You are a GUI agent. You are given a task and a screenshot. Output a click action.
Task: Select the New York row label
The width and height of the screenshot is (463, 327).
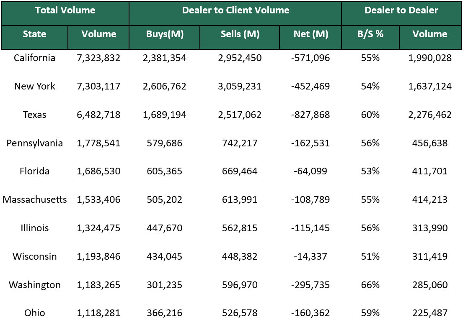(34, 87)
